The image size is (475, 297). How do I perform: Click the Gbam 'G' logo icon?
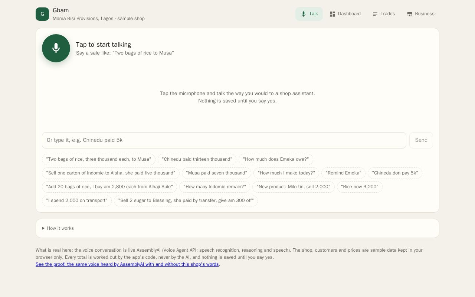[x=42, y=14]
